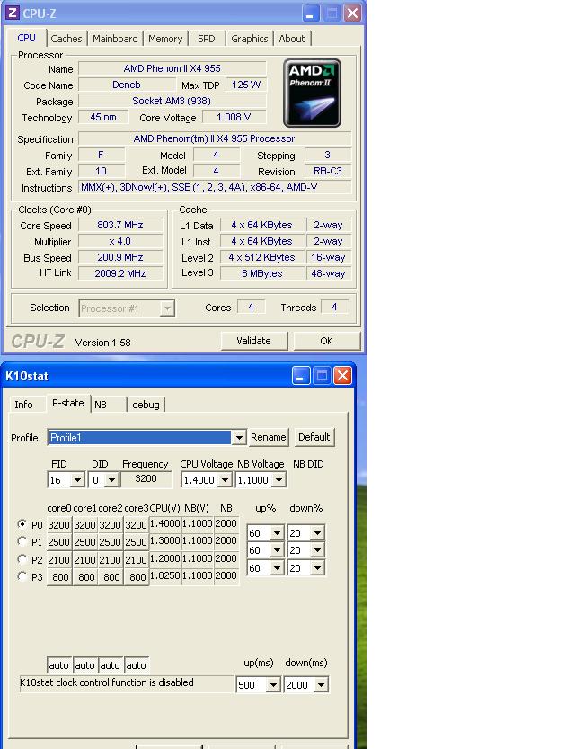Screen dimensions: 575x749
Task: Click the Core Voltage value 1.008 V
Action: [x=234, y=117]
